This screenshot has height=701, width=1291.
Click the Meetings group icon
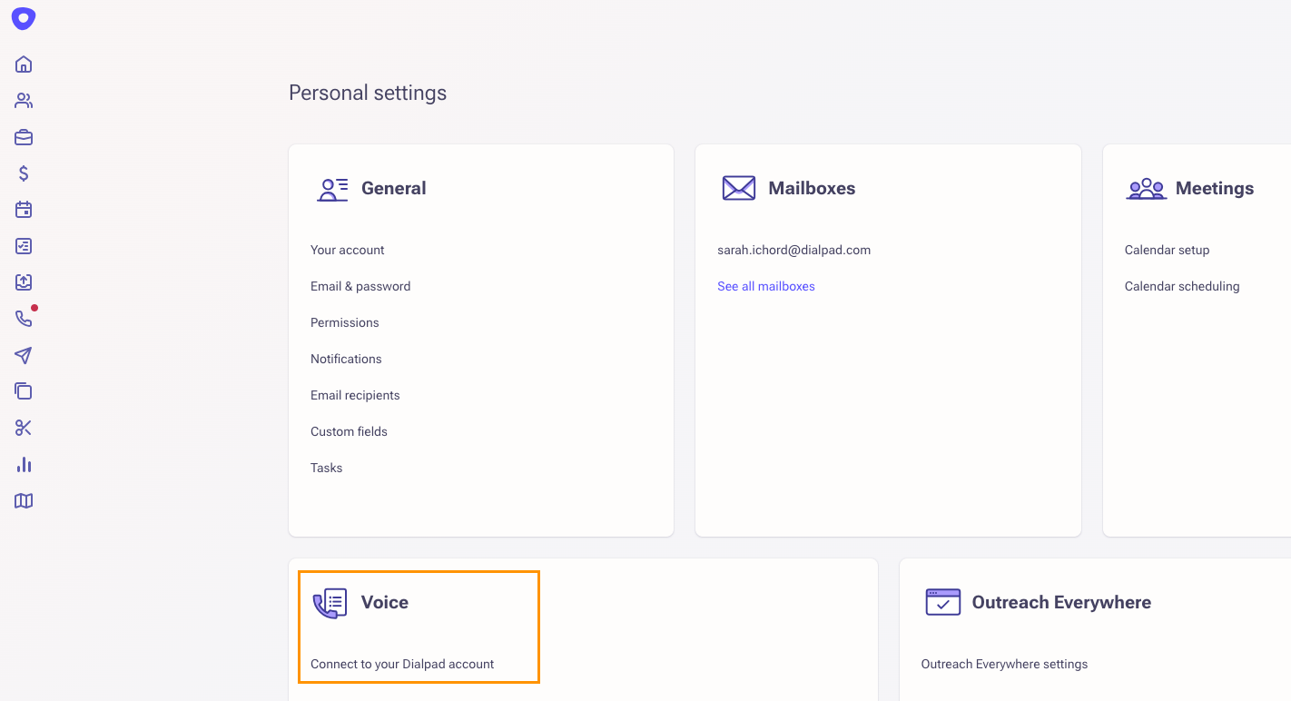1147,189
